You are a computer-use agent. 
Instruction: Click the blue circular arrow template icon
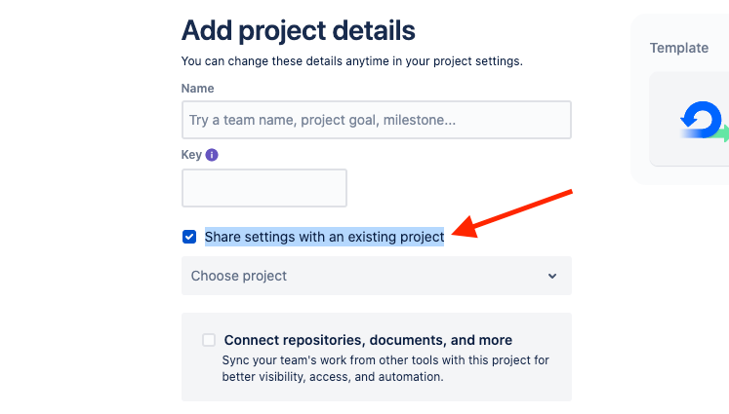pos(701,120)
